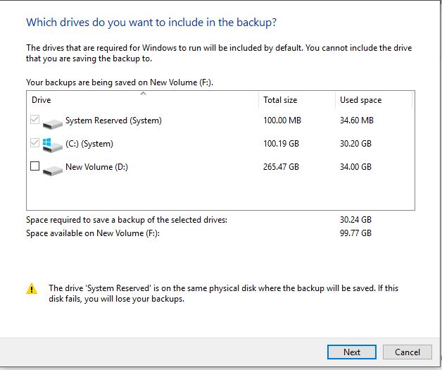442x370 pixels.
Task: Click the Next button
Action: 352,352
